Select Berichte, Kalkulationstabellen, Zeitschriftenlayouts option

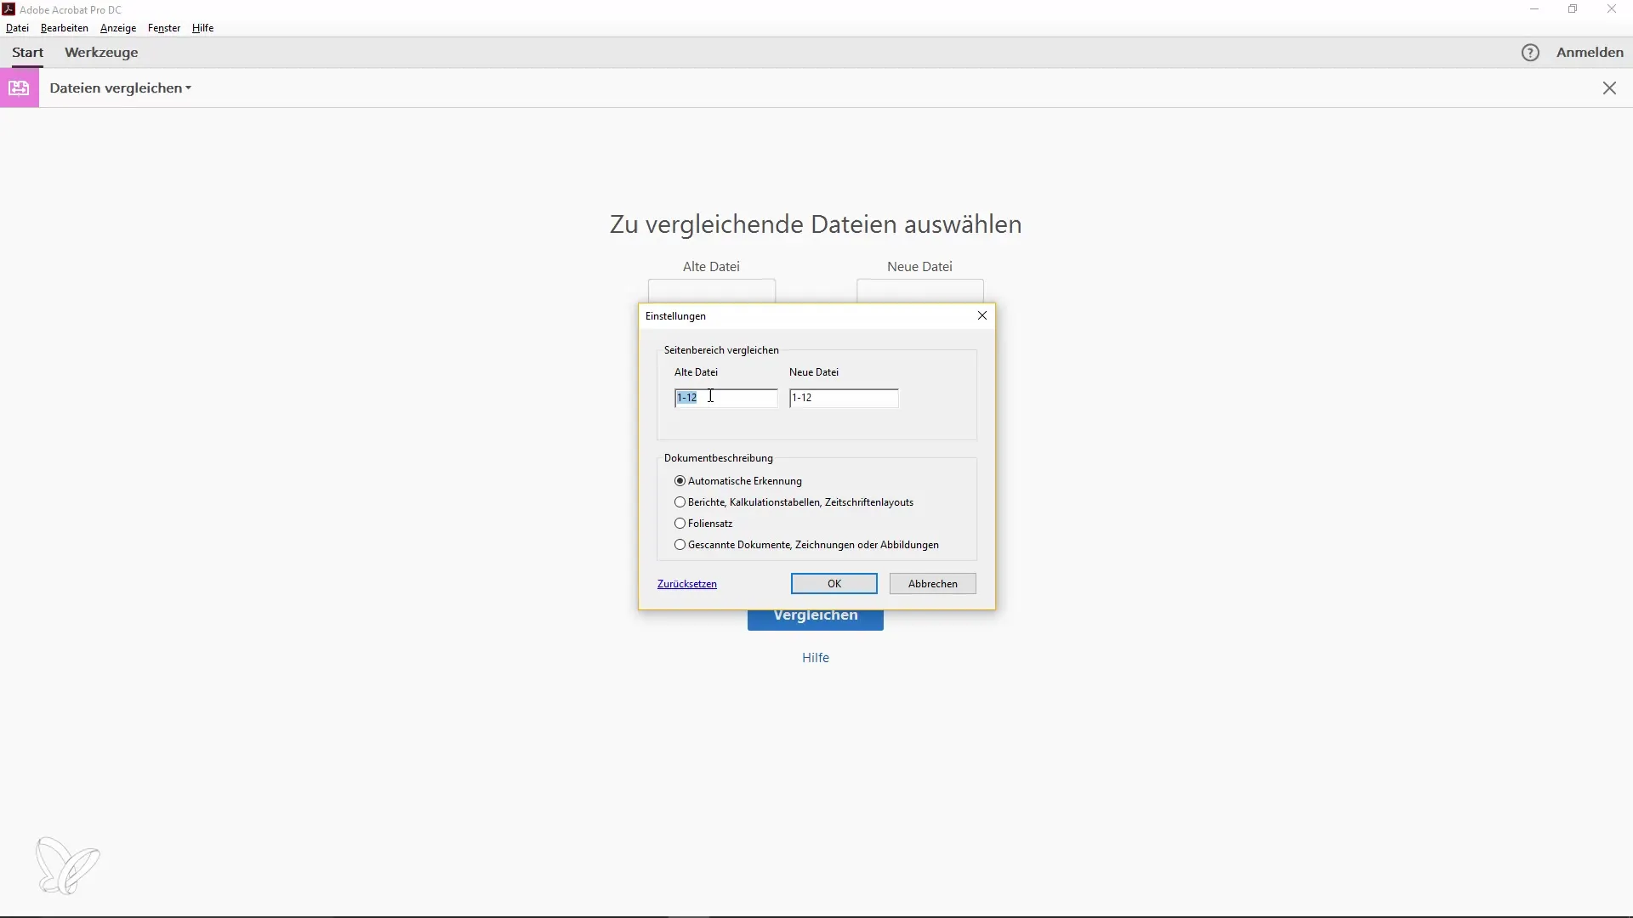click(x=680, y=502)
